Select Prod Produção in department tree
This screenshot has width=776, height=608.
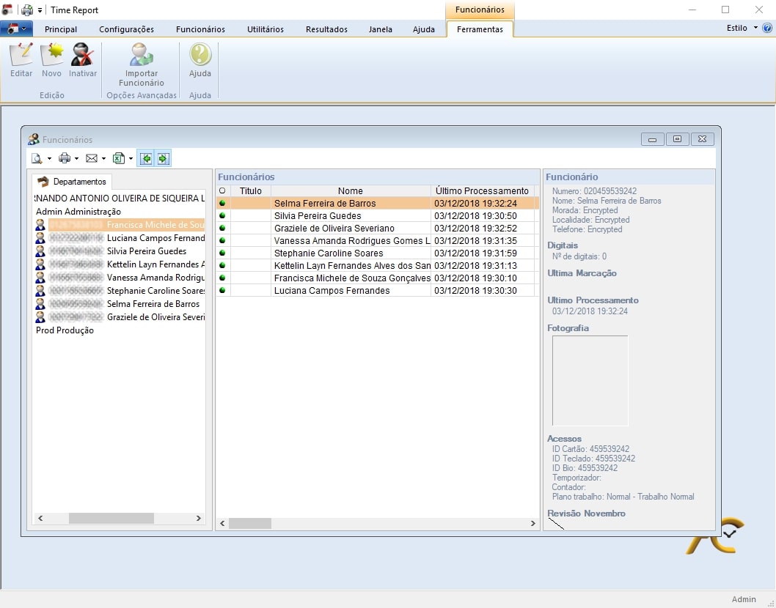point(65,330)
